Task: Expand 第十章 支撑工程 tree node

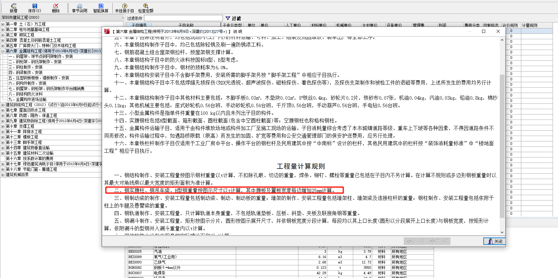Action: click(3, 127)
